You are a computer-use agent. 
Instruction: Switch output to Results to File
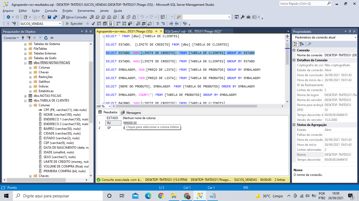(150, 24)
